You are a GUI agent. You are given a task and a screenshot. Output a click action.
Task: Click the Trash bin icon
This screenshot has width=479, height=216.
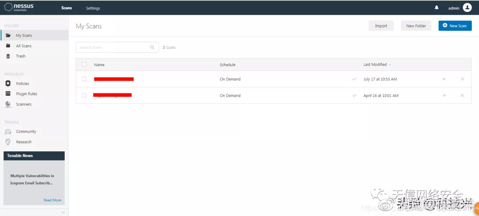click(8, 56)
